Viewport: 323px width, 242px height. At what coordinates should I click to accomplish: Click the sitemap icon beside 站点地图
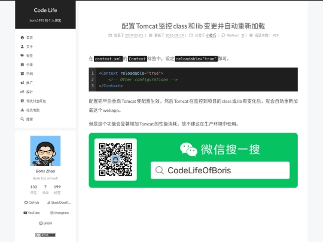coord(22,110)
